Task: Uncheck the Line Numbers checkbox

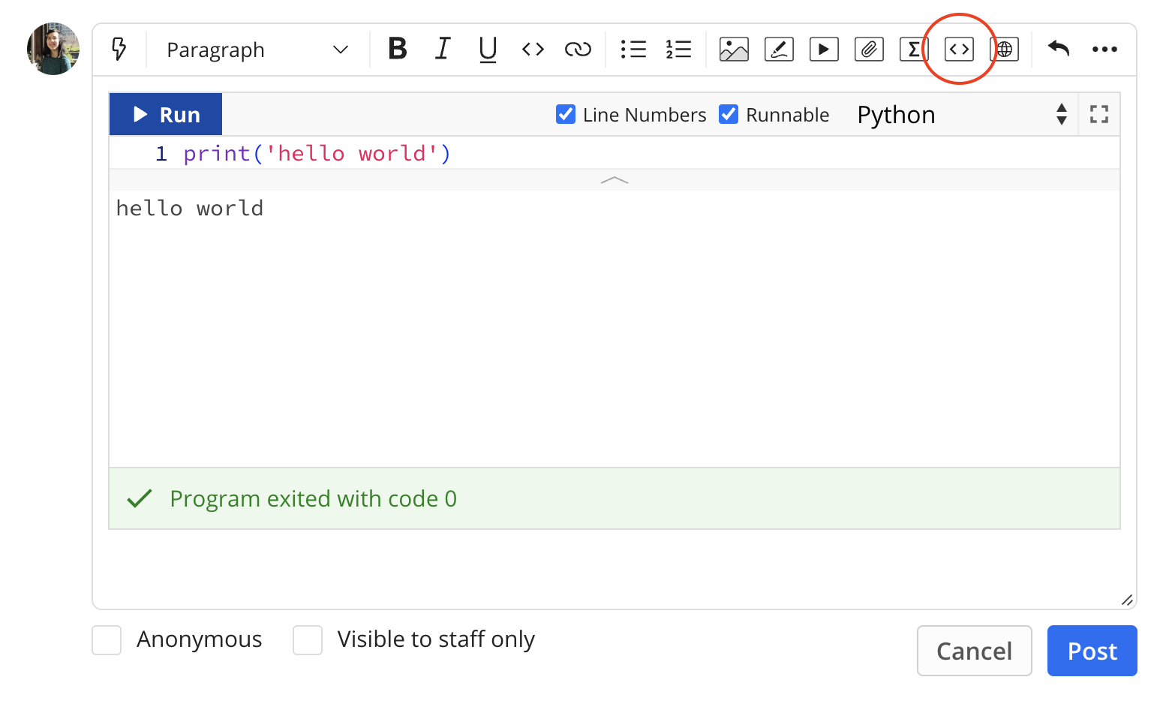Action: (566, 114)
